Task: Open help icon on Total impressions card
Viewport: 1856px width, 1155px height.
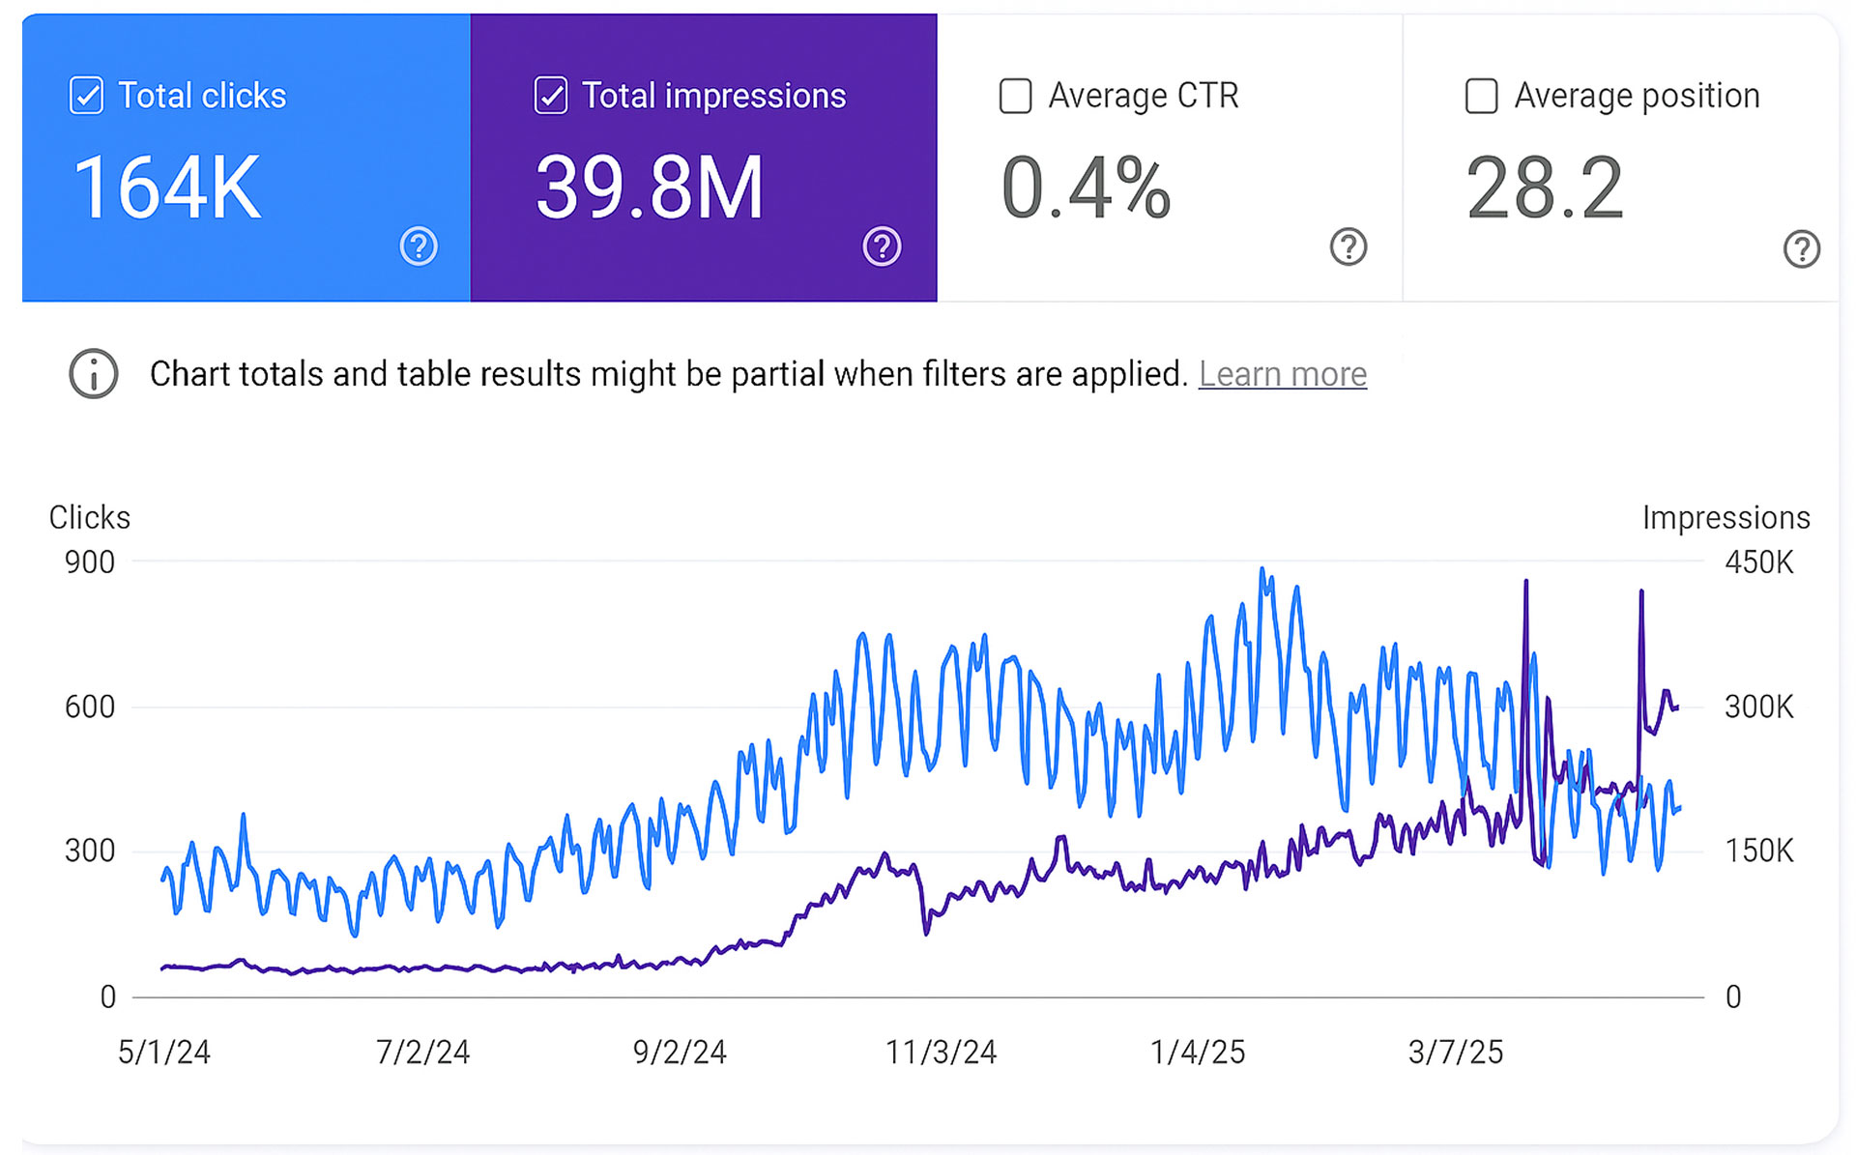Action: (x=882, y=246)
